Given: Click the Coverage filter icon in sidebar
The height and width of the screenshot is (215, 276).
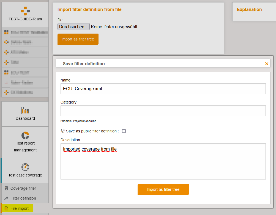Looking at the screenshot, I should 6,188.
